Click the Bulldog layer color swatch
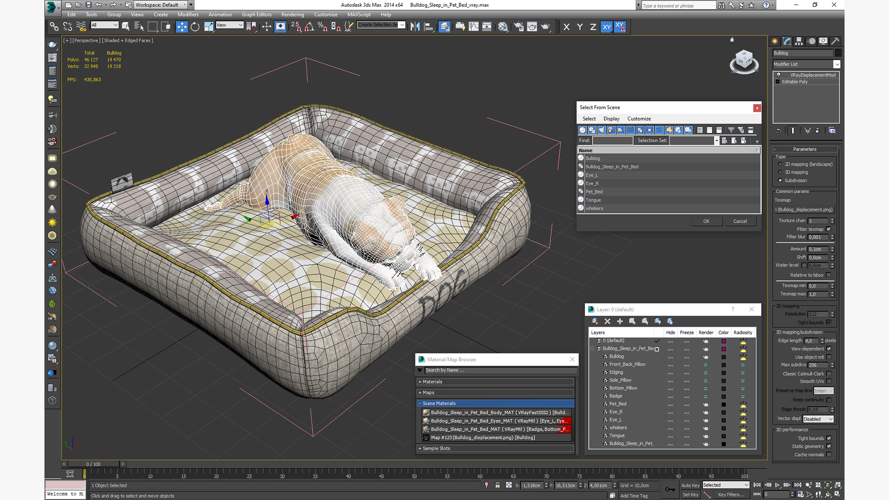 point(723,357)
